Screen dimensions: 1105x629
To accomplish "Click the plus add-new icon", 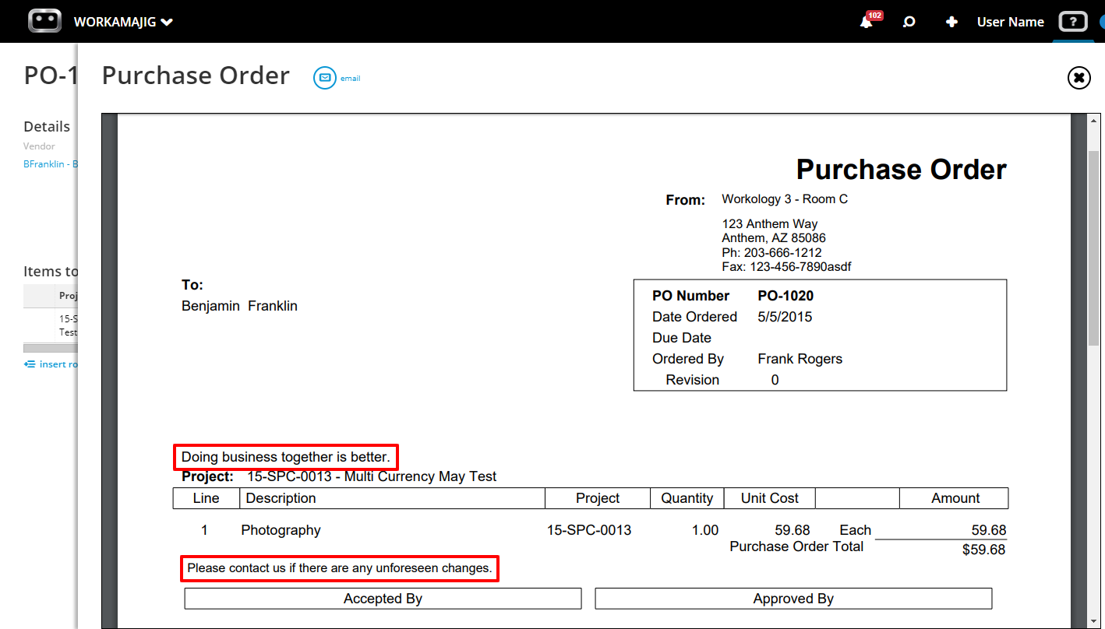I will [x=951, y=22].
